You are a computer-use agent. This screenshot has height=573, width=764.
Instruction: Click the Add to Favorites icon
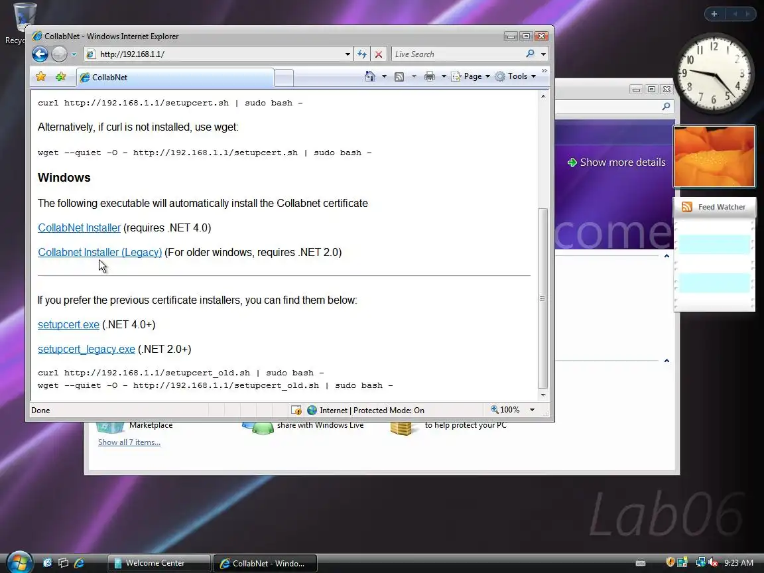(61, 77)
